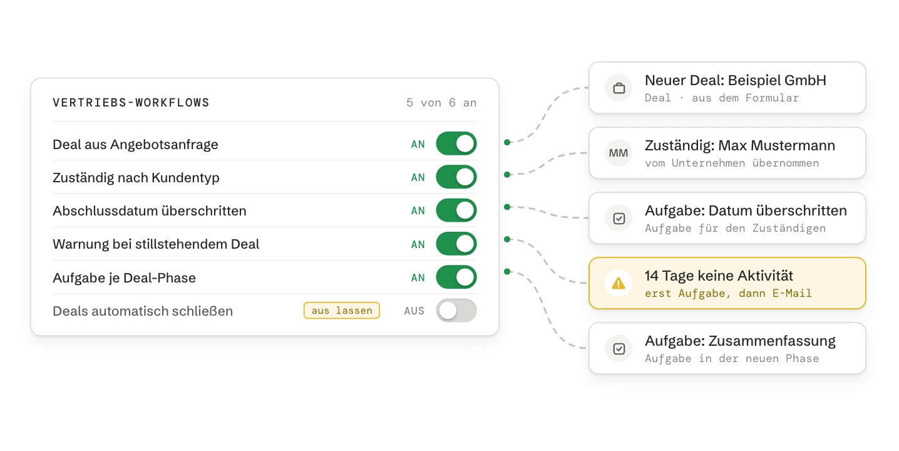Click the 'Aufgabe je Deal-Phase' label
Image resolution: width=899 pixels, height=451 pixels.
124,277
